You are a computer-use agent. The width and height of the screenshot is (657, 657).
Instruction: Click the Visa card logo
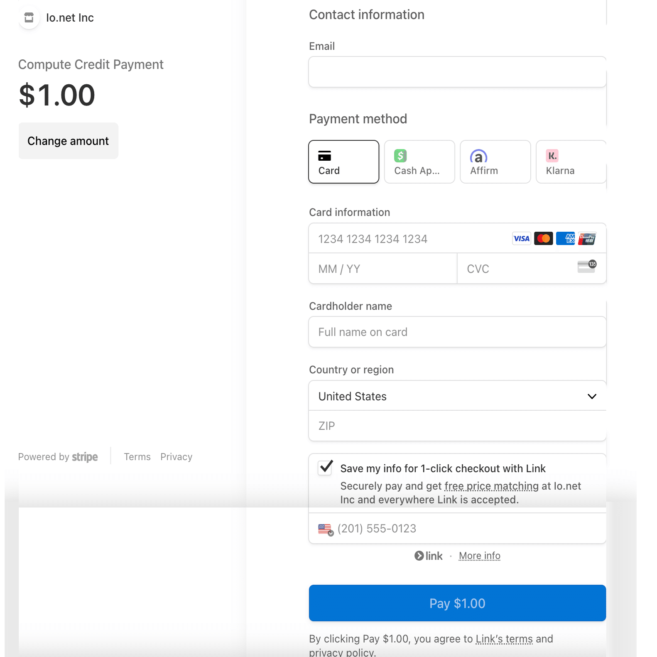pos(521,238)
